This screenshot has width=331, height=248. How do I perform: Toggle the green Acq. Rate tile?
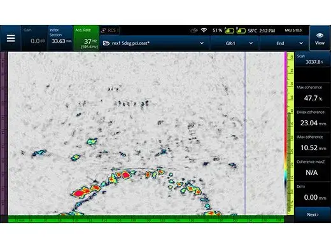[86, 38]
